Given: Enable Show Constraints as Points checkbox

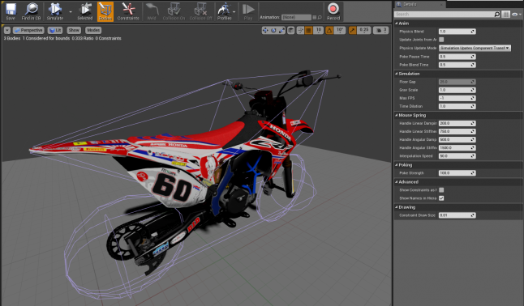Looking at the screenshot, I should [x=441, y=190].
